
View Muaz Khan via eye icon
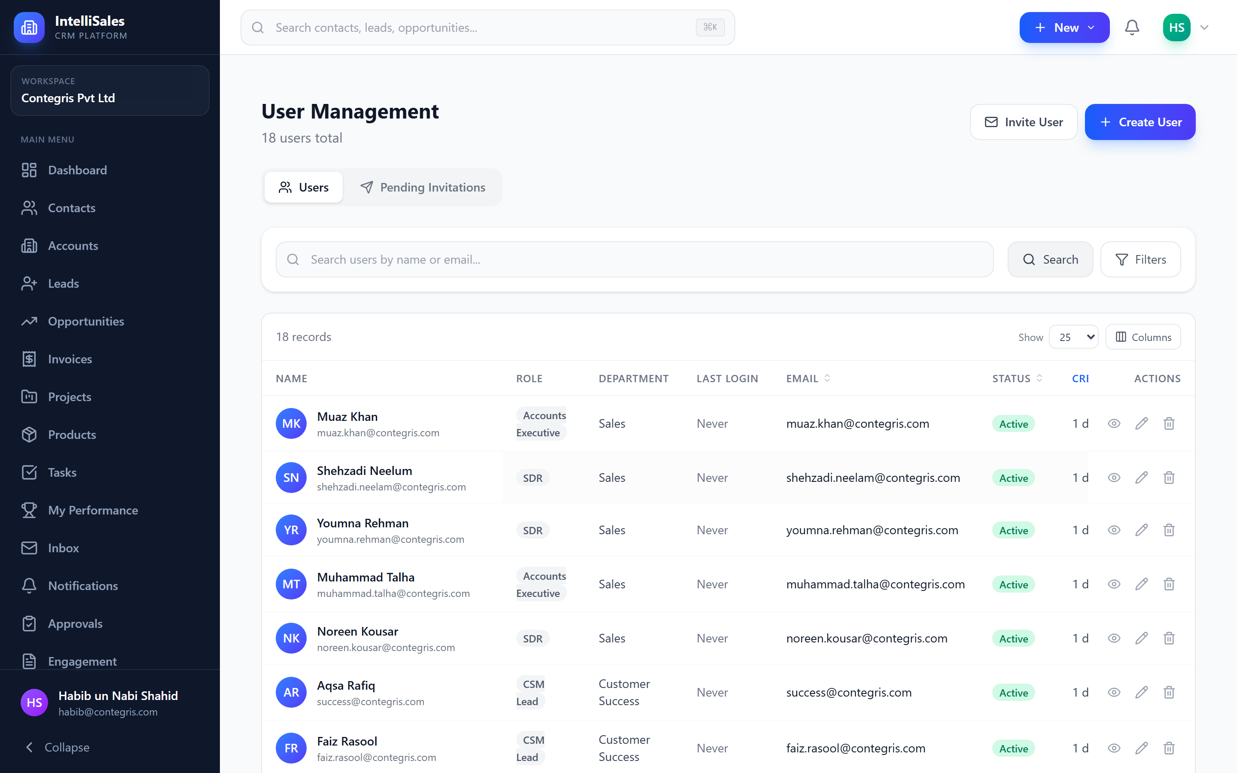[x=1114, y=423]
